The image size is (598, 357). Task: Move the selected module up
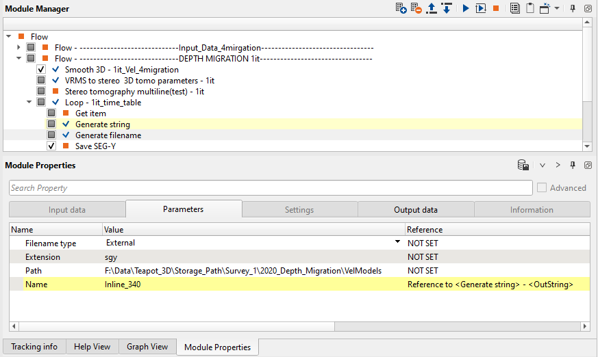[x=432, y=8]
